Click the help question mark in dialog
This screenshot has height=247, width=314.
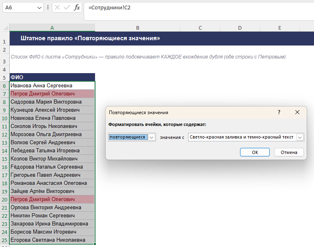tap(279, 112)
